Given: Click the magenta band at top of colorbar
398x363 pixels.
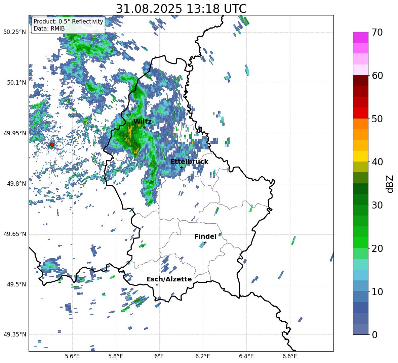Looking at the screenshot, I should (x=360, y=37).
